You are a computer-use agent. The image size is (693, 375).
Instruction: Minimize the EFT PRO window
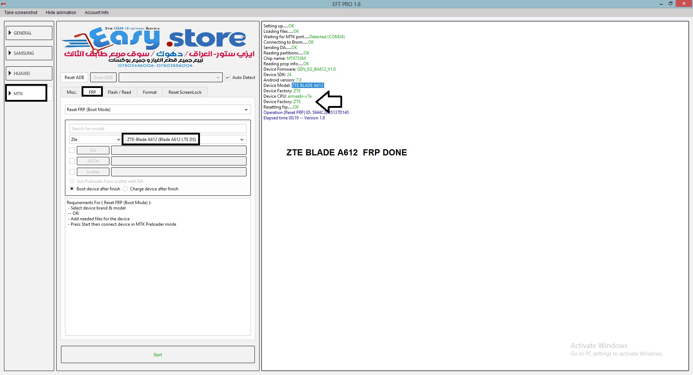pos(661,4)
